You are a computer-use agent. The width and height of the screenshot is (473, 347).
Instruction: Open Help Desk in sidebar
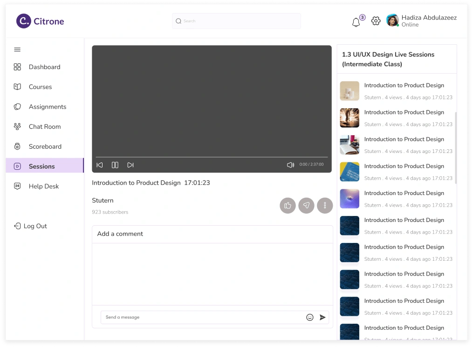45,187
